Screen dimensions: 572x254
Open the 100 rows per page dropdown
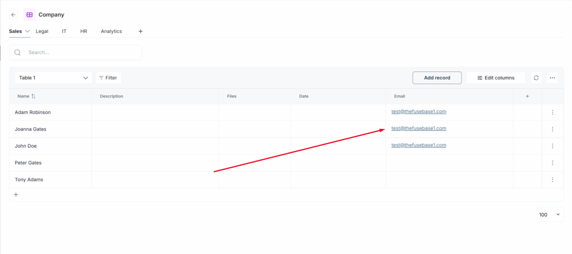(550, 215)
